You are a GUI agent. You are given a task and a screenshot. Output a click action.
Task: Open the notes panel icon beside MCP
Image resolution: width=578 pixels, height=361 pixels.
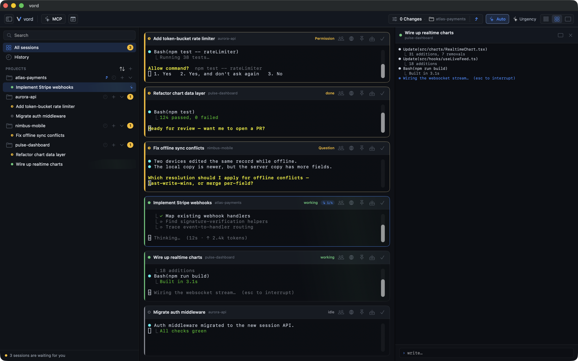click(x=73, y=19)
